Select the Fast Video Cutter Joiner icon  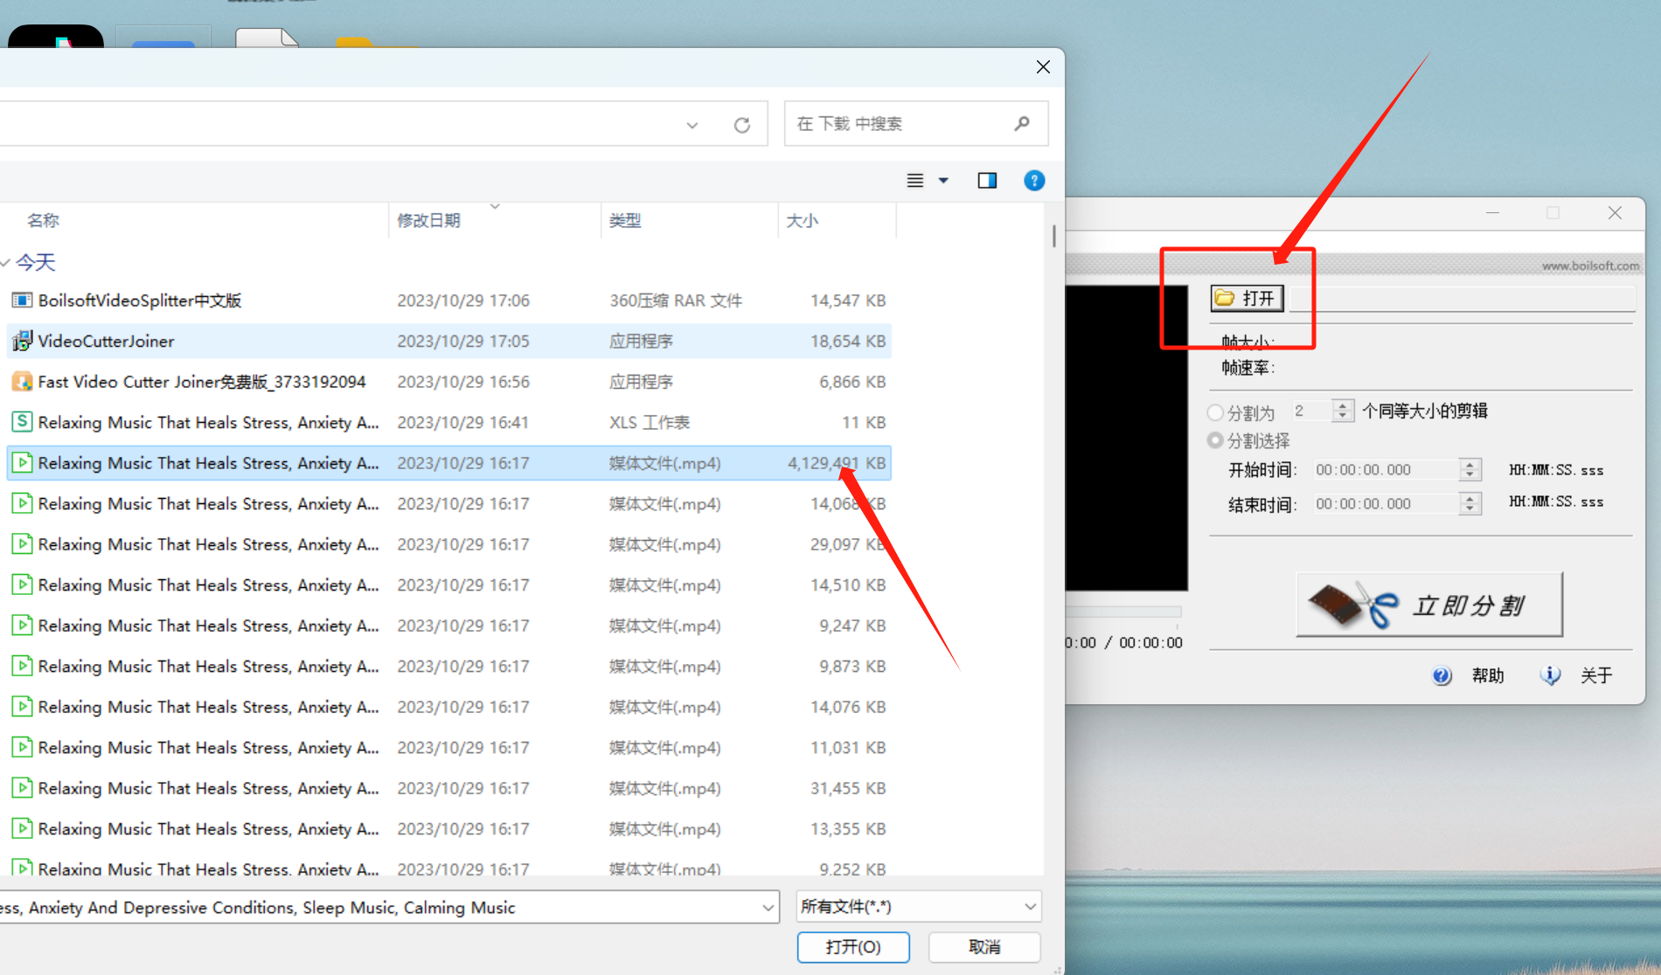[x=22, y=382]
